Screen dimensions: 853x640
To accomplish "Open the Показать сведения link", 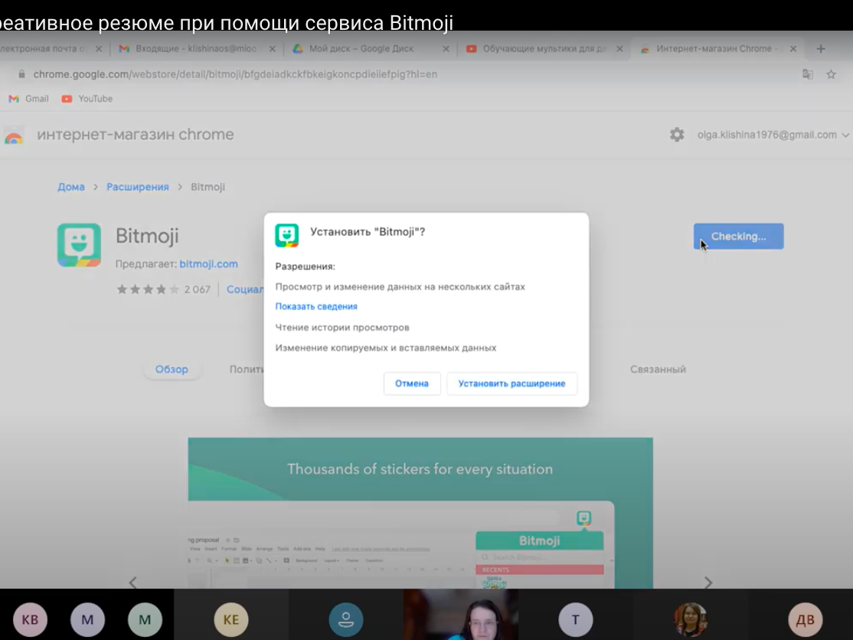I will [316, 306].
